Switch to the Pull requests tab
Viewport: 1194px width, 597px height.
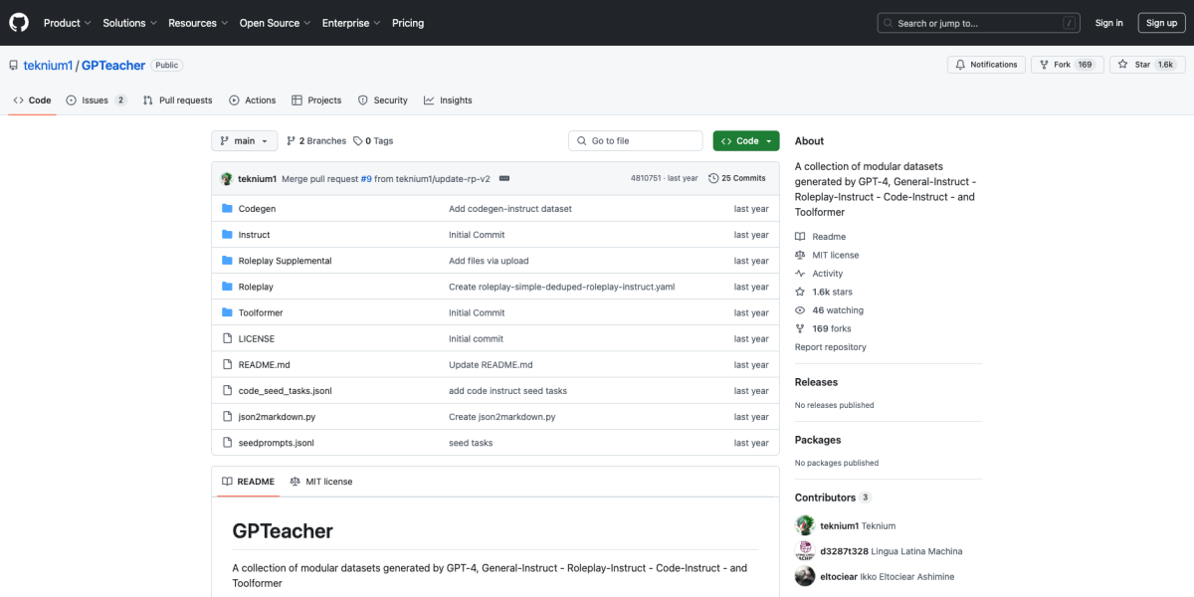tap(177, 100)
